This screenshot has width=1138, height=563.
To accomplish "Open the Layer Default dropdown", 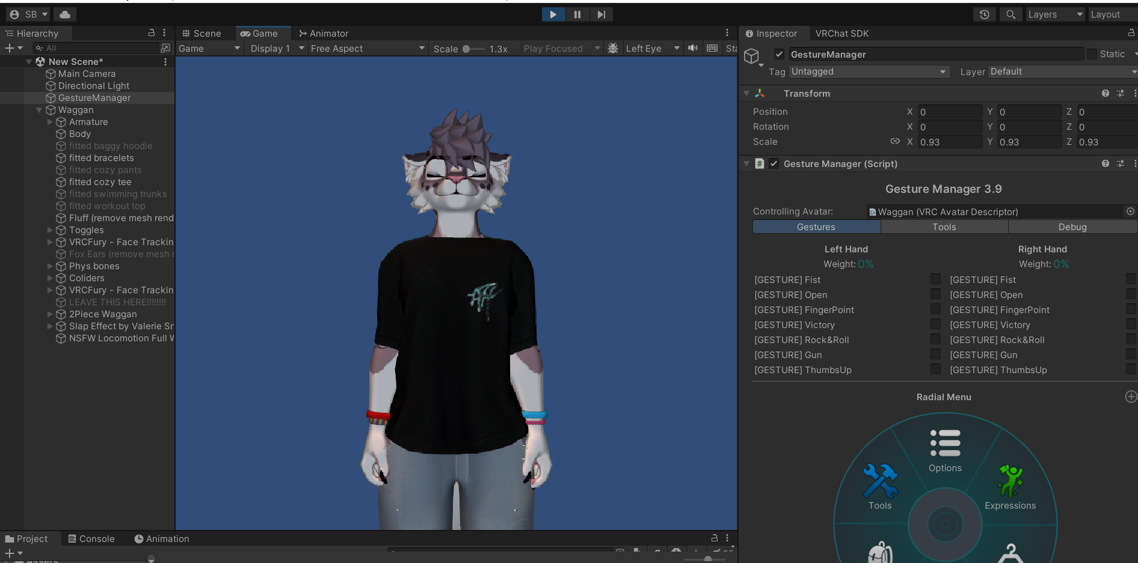I will [x=1063, y=72].
